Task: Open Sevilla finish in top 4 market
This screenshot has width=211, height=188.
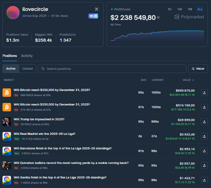Action: coord(60,178)
